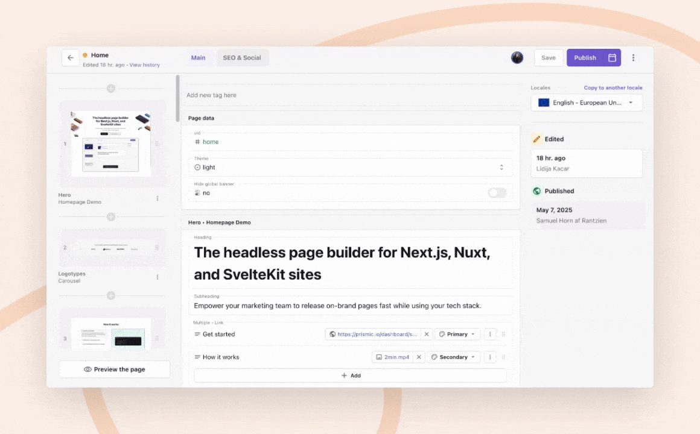Expand the Primary variant dropdown

pos(457,334)
